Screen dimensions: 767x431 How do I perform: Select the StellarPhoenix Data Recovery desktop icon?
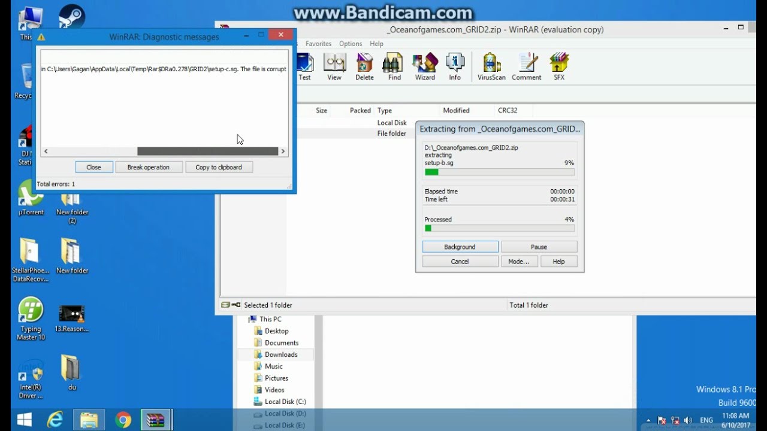(31, 260)
